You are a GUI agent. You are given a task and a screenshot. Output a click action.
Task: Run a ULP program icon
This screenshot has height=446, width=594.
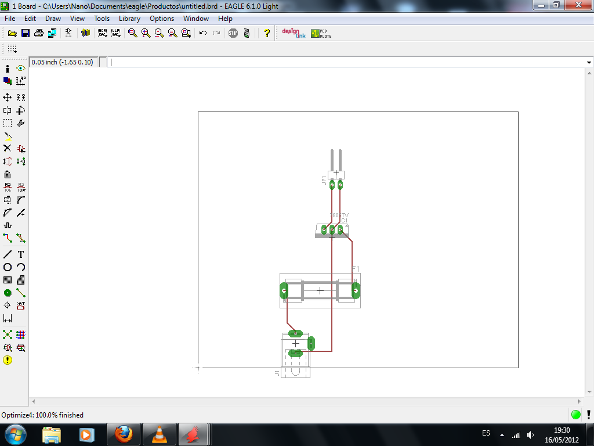(x=116, y=33)
